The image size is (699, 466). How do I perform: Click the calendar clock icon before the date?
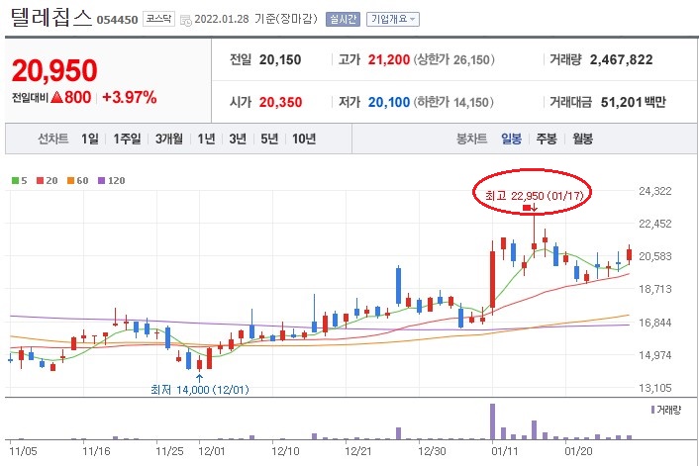pyautogui.click(x=186, y=20)
